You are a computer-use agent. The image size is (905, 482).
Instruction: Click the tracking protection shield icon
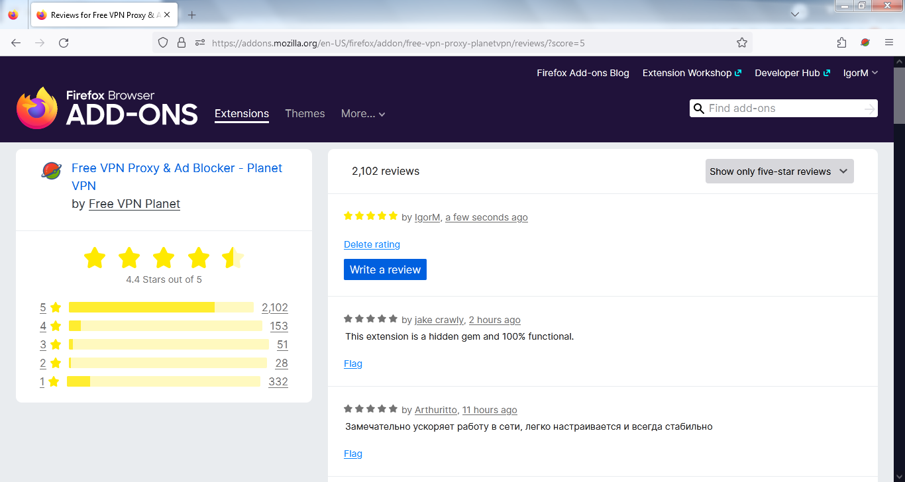163,43
